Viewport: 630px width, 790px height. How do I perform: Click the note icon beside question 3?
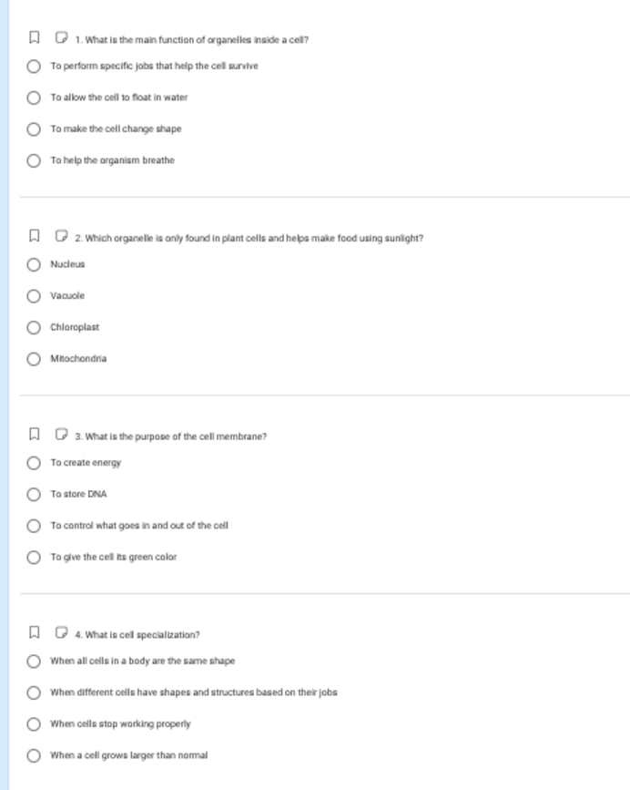tap(61, 435)
